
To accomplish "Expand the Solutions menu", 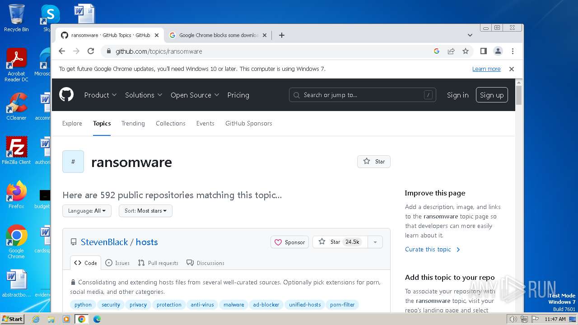I will coord(144,95).
